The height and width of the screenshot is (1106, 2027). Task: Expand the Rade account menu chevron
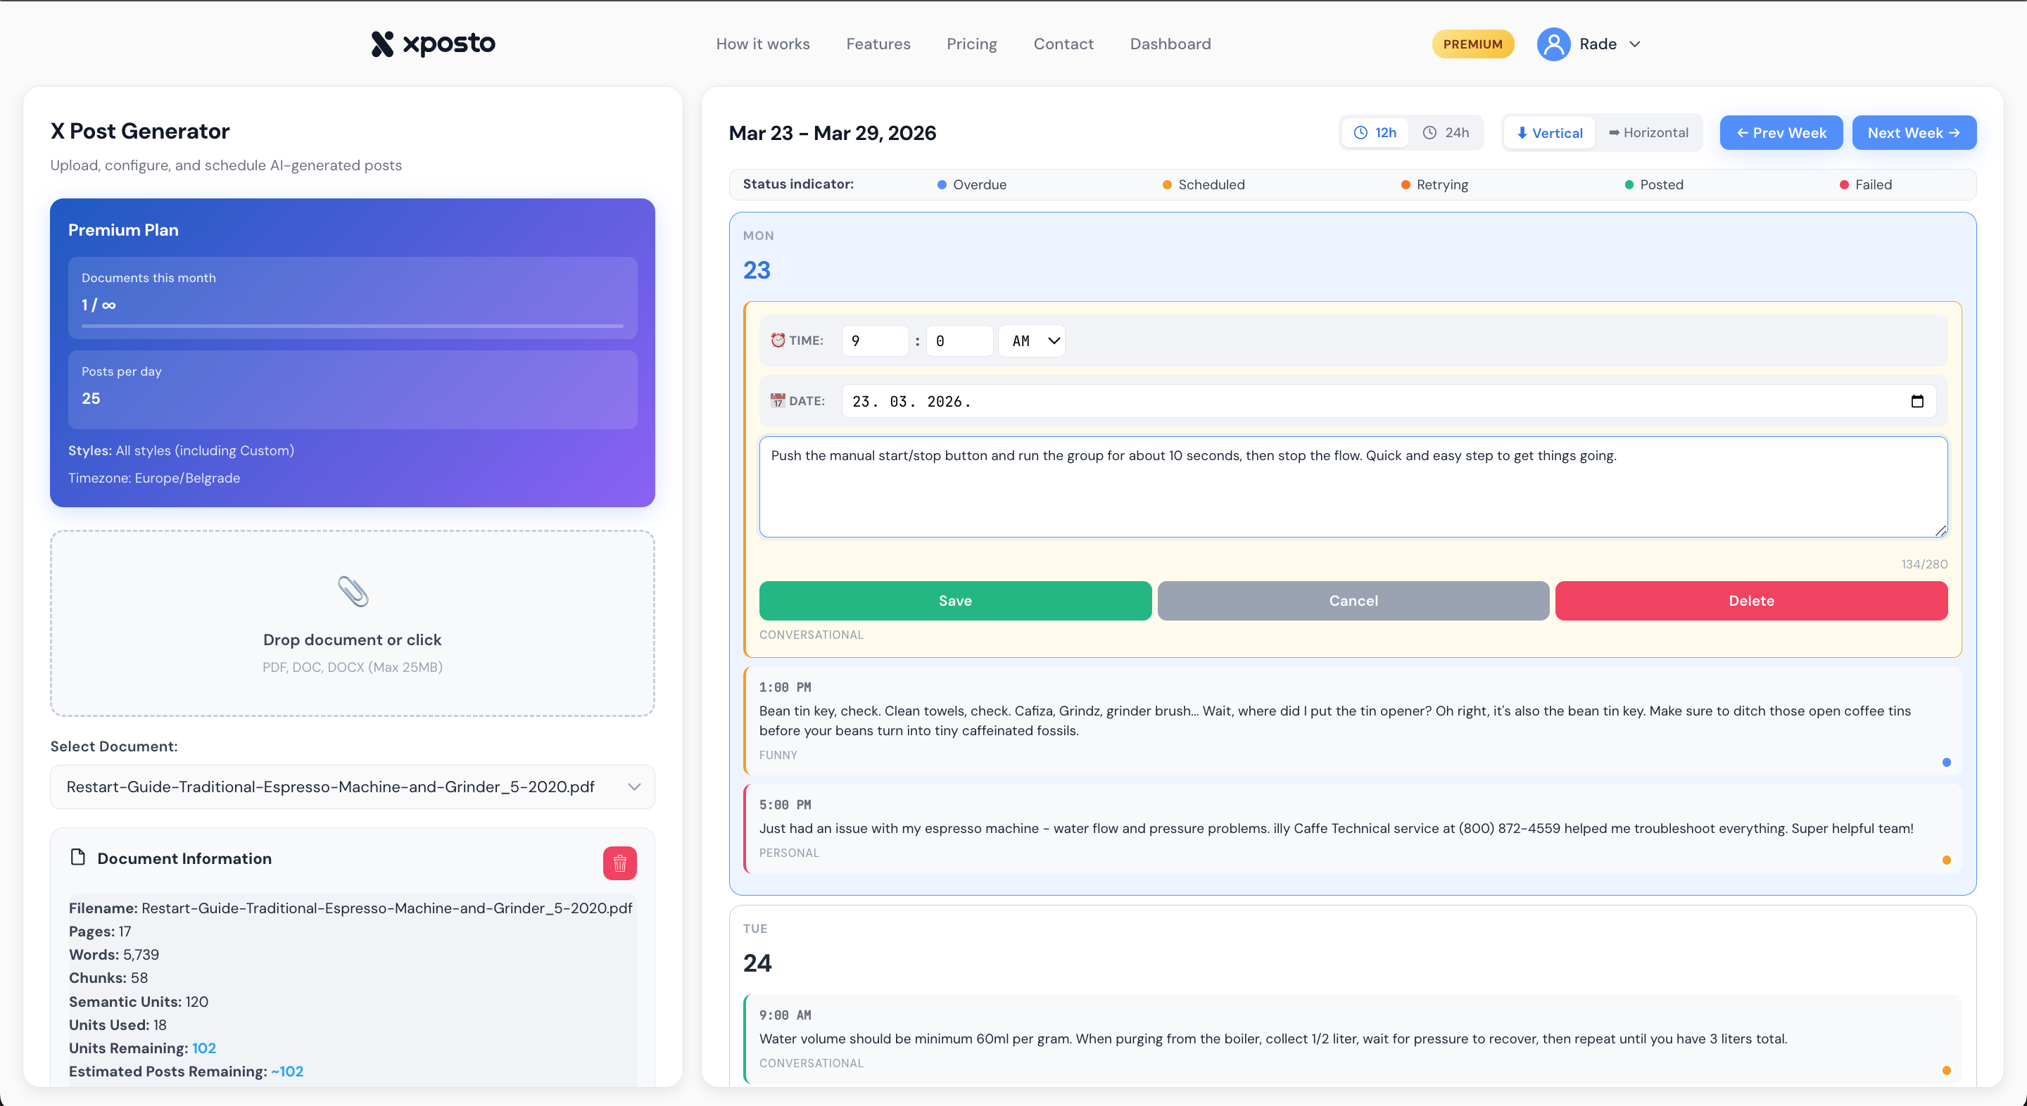[x=1634, y=44]
